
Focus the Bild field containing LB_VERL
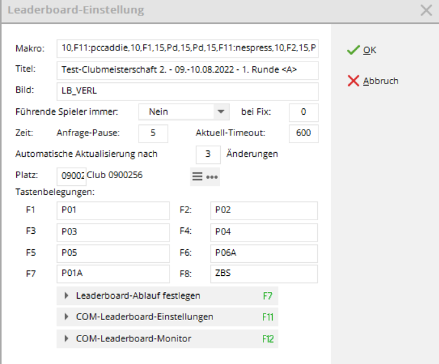[187, 91]
